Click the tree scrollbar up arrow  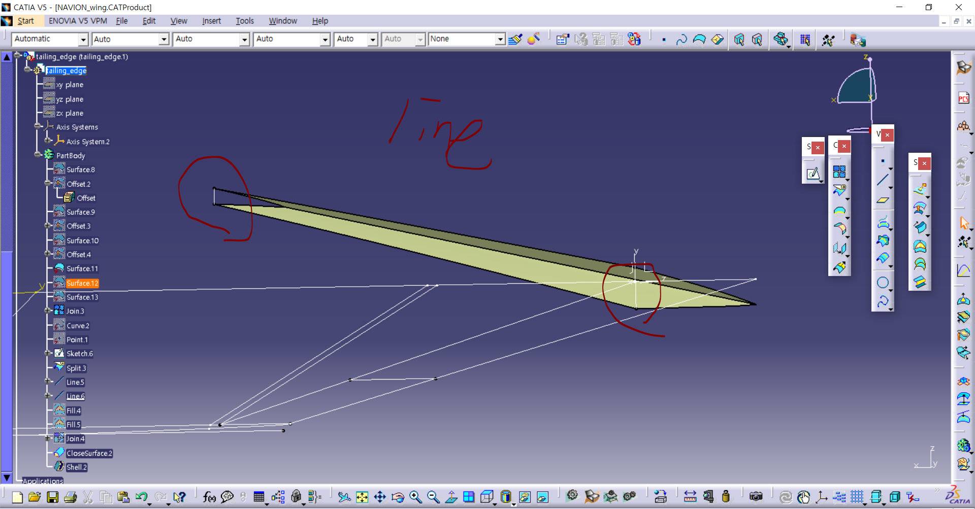(7, 57)
